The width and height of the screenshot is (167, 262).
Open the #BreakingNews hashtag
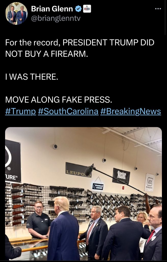[x=131, y=112]
